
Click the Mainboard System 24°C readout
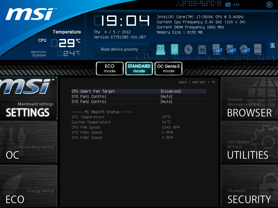(69, 53)
